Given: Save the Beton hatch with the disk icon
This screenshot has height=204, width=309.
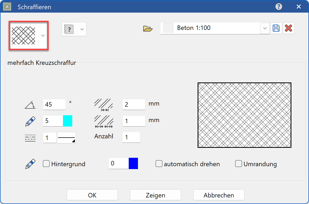Looking at the screenshot, I should [276, 28].
